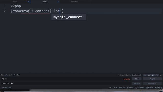
Task: Click the <?php text on line 1
Action: pos(16,6)
